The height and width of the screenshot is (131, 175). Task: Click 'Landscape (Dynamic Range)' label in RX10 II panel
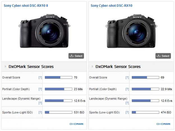click(21, 99)
